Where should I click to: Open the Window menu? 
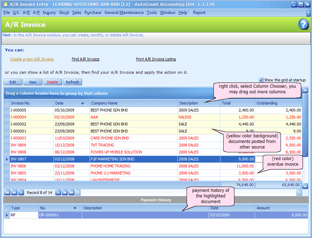168,13
